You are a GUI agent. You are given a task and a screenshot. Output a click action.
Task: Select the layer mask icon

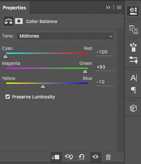(x=19, y=21)
